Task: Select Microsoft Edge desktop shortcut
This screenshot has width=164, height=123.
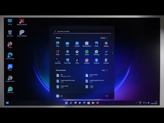Action: click(x=10, y=56)
